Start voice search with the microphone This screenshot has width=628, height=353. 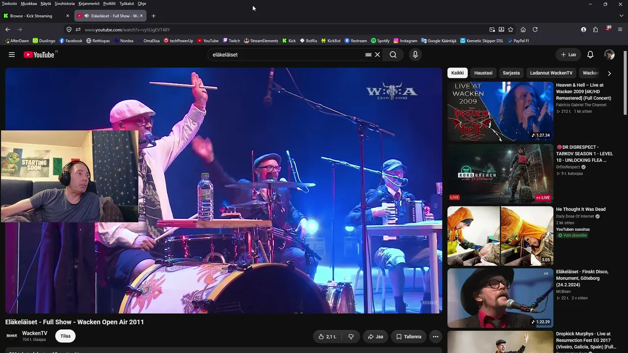415,54
